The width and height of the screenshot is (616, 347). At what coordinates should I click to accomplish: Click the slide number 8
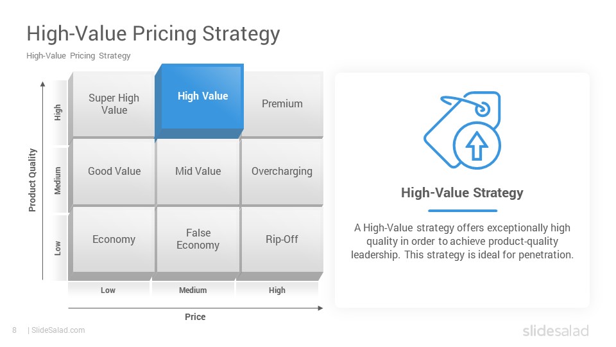tap(15, 330)
